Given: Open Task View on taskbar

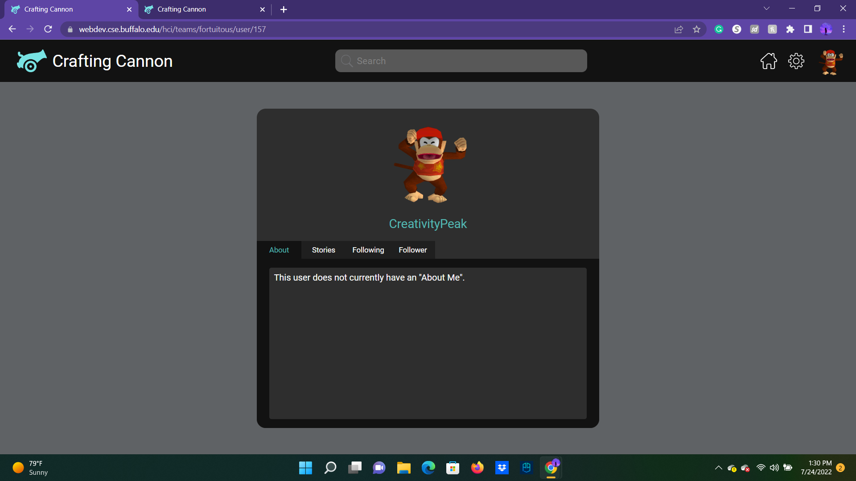Looking at the screenshot, I should pos(355,468).
